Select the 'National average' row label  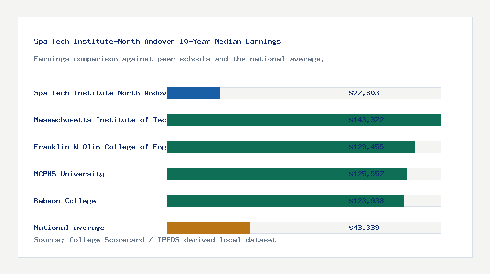point(69,228)
